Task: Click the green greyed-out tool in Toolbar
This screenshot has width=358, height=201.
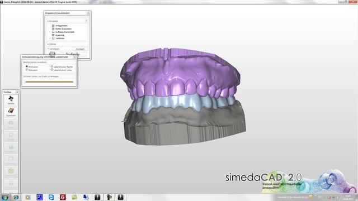Action: [11, 149]
